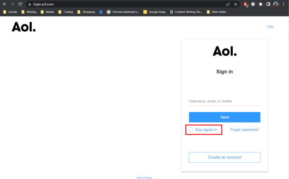
Task: Open the Help link at top right
Action: click(x=270, y=27)
